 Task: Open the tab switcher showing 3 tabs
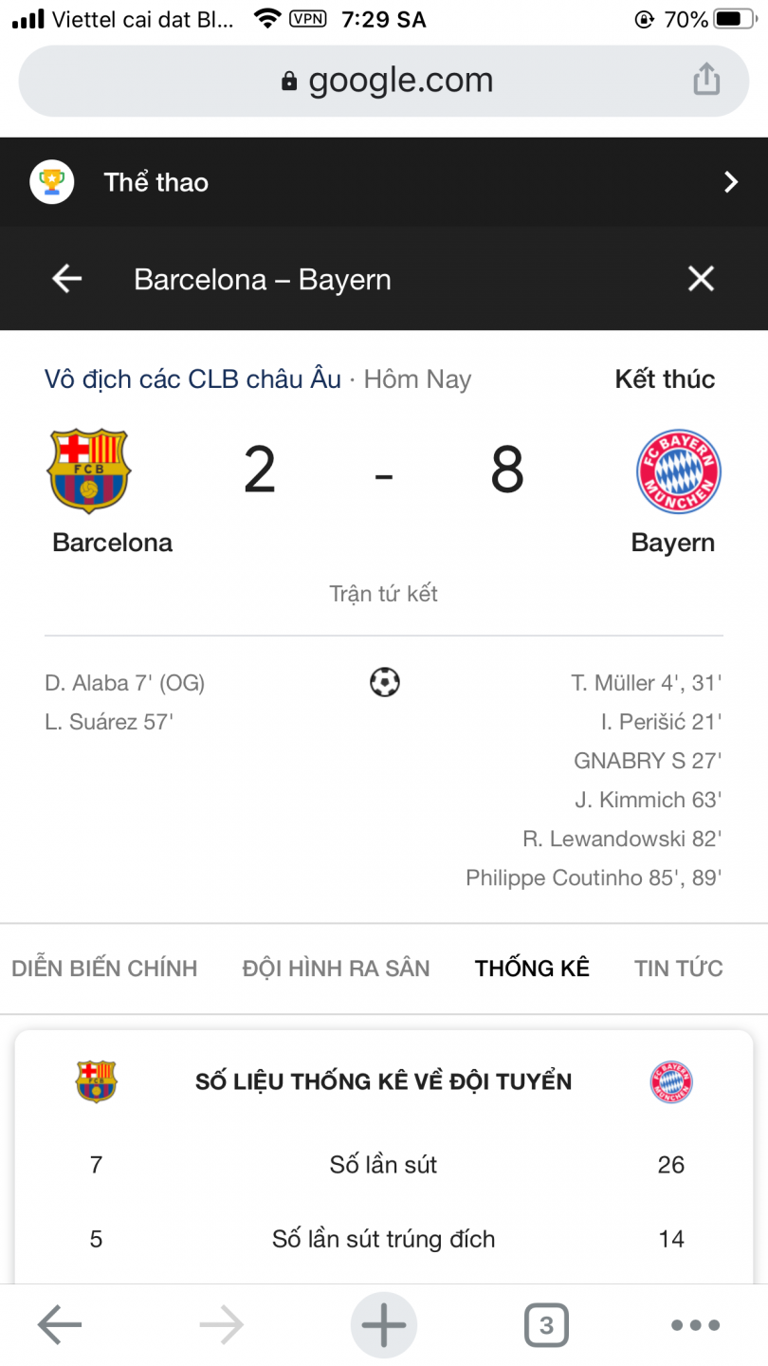[546, 1325]
